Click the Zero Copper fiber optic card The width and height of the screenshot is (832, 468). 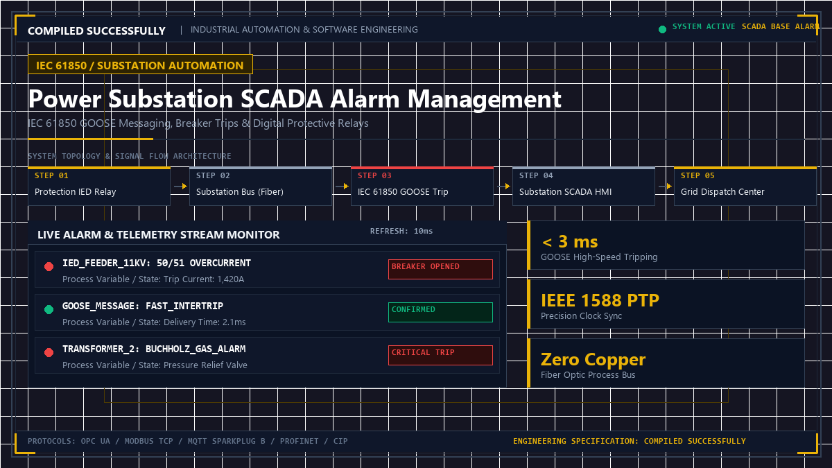(x=666, y=363)
